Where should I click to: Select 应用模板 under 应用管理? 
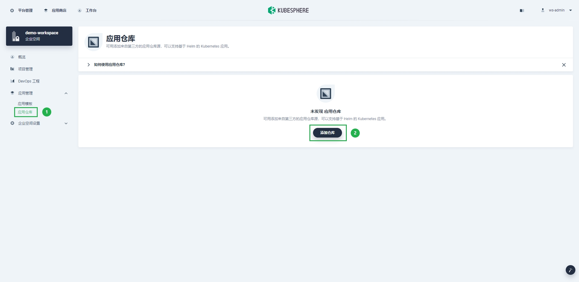[25, 104]
